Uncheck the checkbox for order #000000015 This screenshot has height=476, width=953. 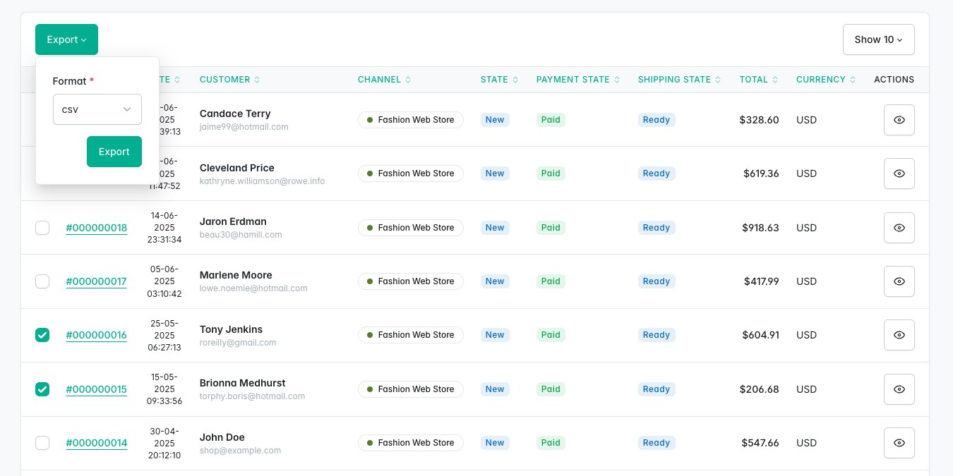click(x=42, y=389)
